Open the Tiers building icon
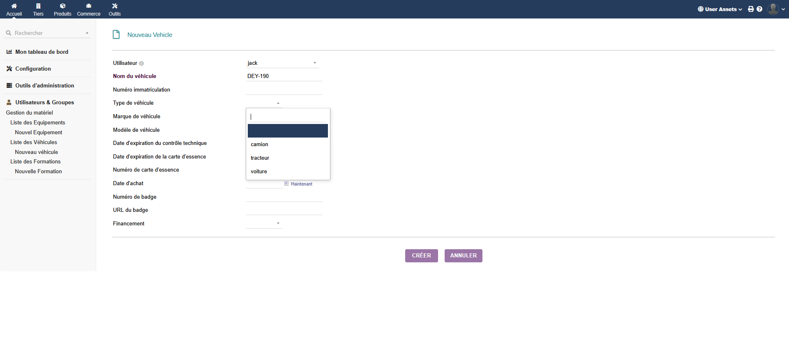 38,6
